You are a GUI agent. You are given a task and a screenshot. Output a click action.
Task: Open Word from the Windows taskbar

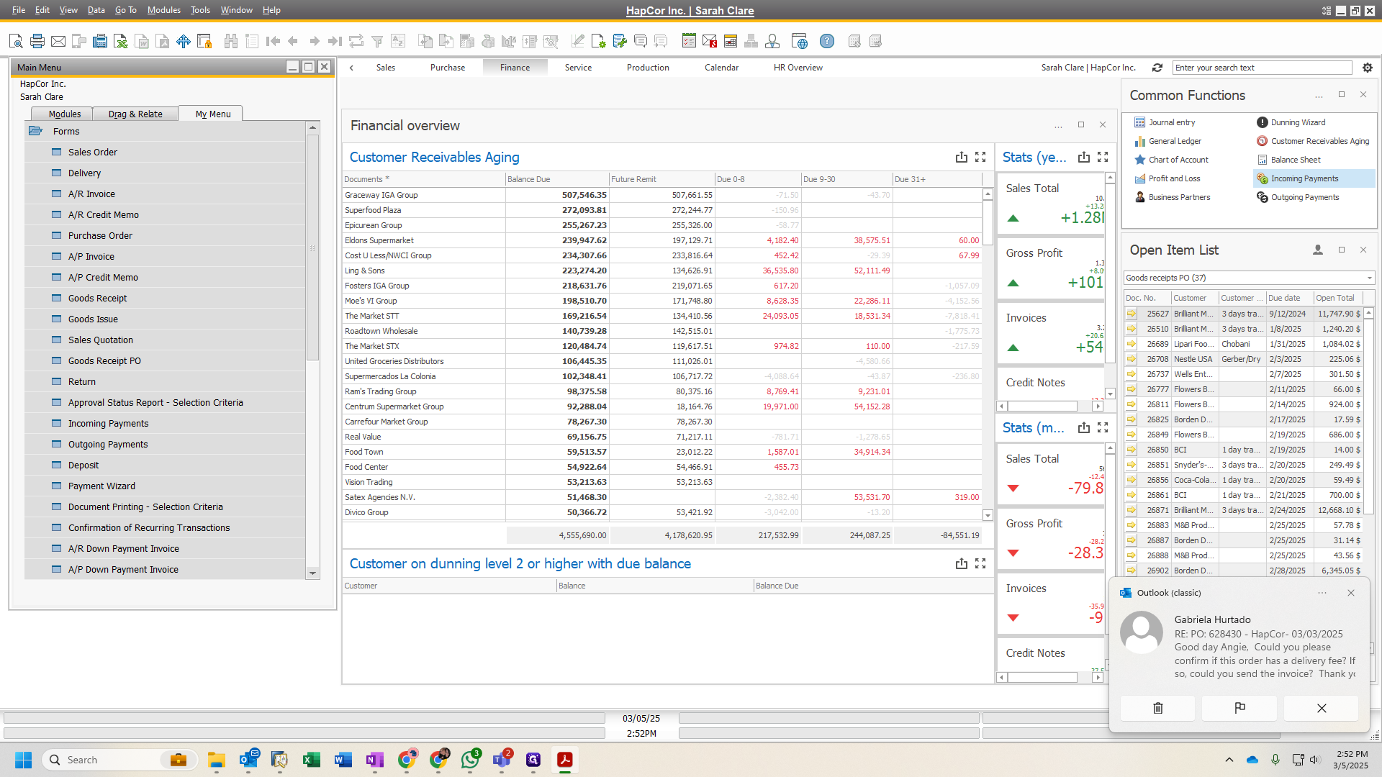click(343, 760)
